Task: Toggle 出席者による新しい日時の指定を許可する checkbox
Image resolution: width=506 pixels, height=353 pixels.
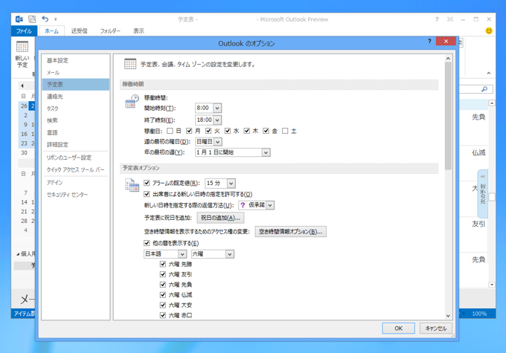Action: pyautogui.click(x=147, y=194)
